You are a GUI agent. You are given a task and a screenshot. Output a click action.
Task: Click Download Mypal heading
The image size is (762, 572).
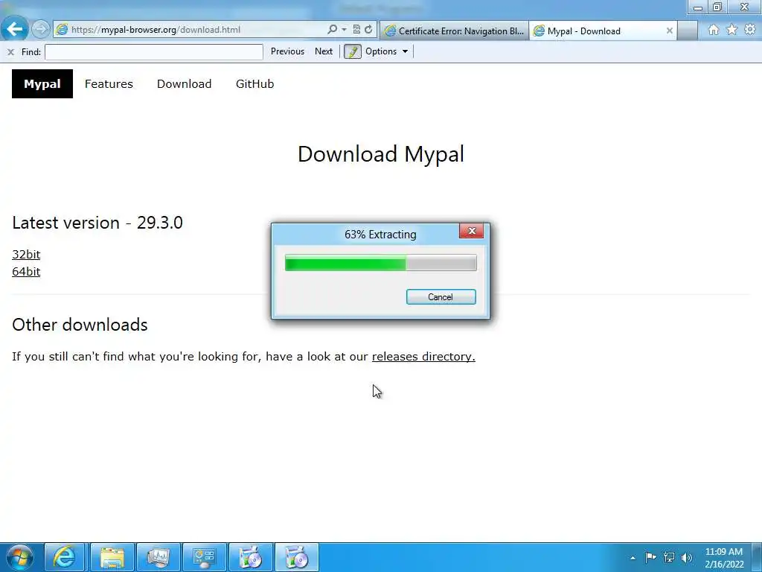coord(381,154)
